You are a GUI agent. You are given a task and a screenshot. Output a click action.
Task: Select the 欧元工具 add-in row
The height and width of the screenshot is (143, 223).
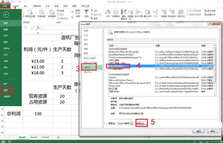161,89
